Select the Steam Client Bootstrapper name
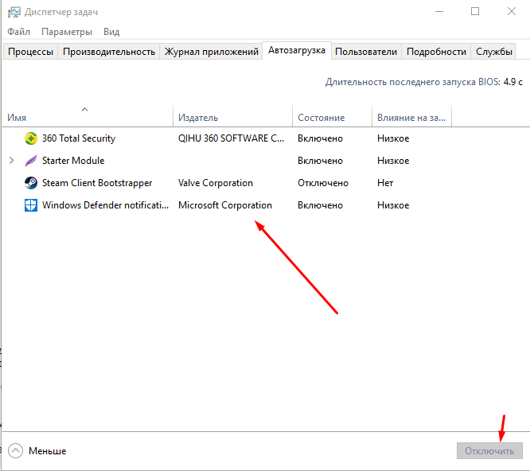This screenshot has height=471, width=530. click(x=97, y=183)
